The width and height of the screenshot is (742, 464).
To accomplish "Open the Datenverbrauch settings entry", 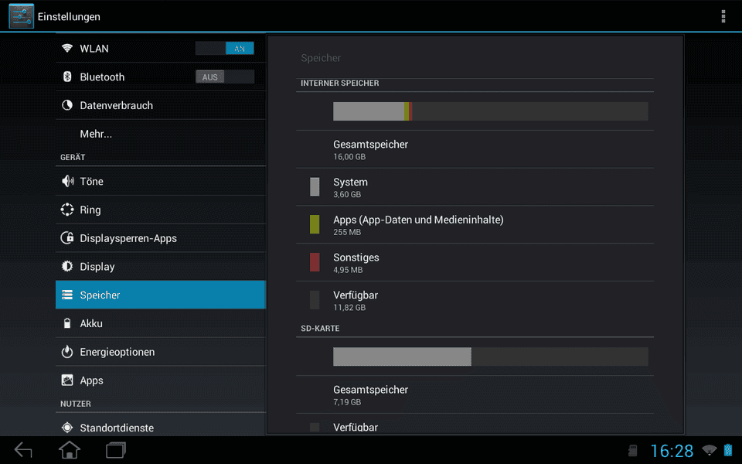I will coord(161,105).
